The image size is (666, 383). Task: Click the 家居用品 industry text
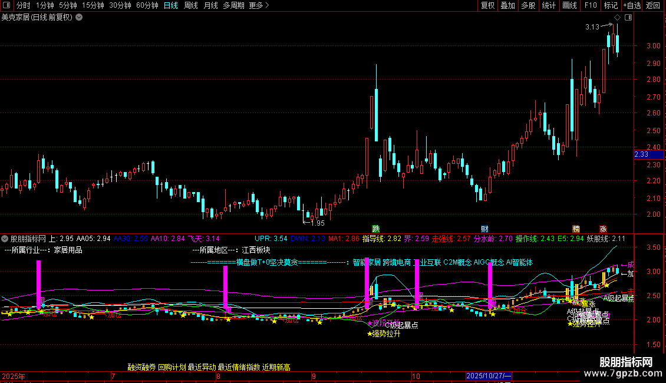(68, 250)
